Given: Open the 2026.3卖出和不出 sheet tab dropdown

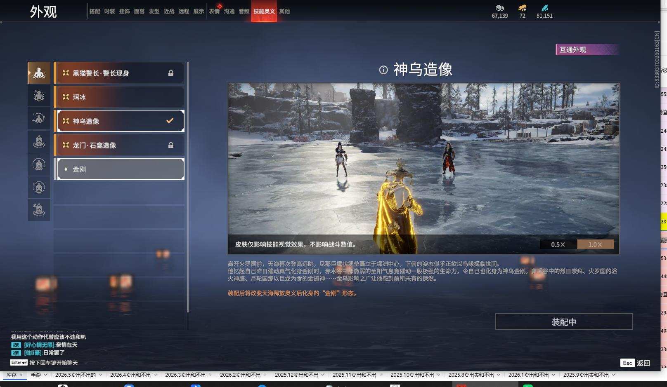Looking at the screenshot, I should tap(210, 375).
